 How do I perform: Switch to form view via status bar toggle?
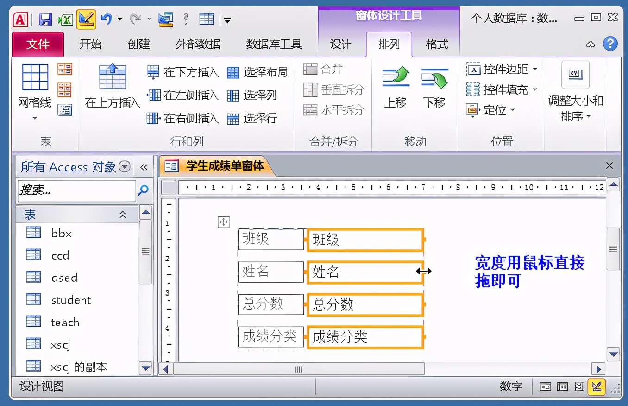545,387
